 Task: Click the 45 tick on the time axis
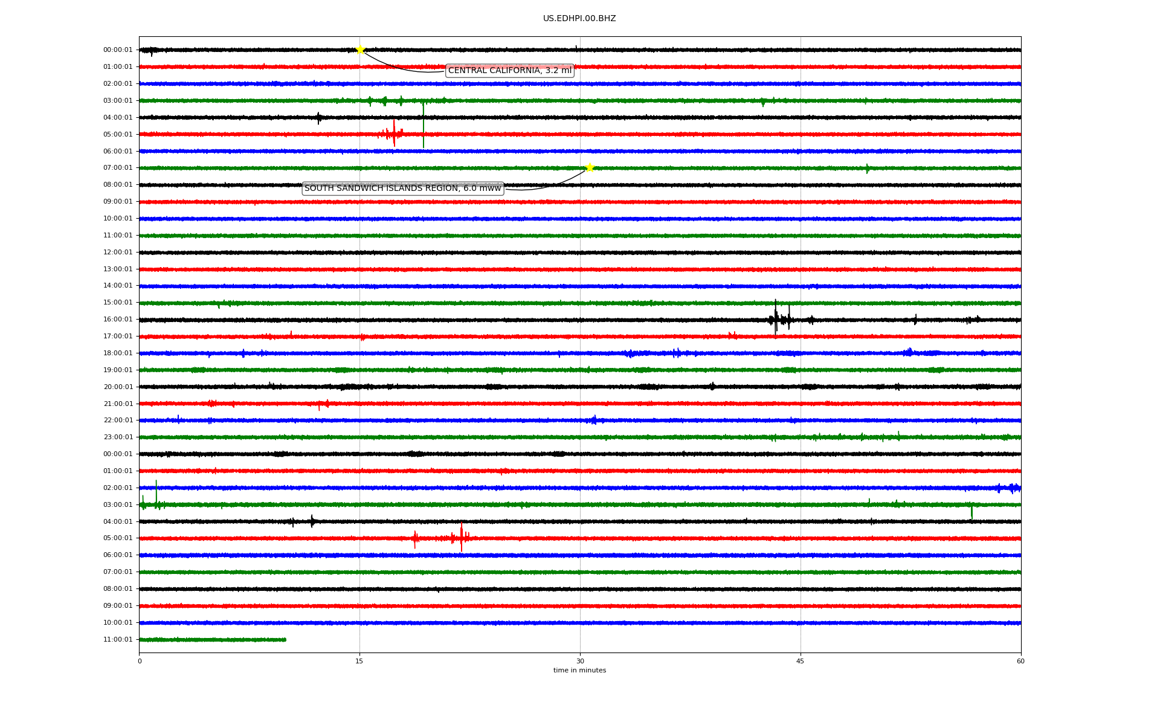[x=801, y=661]
